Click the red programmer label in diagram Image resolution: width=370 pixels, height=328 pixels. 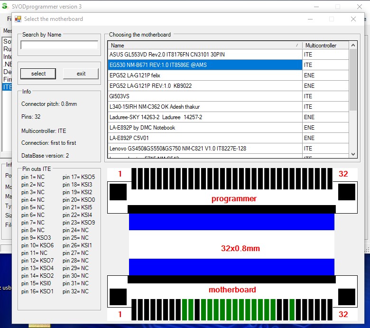[234, 199]
